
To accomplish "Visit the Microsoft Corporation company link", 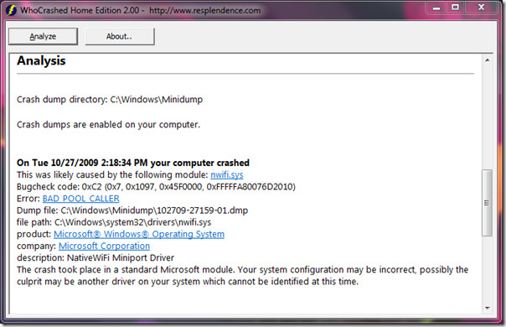I will click(104, 246).
